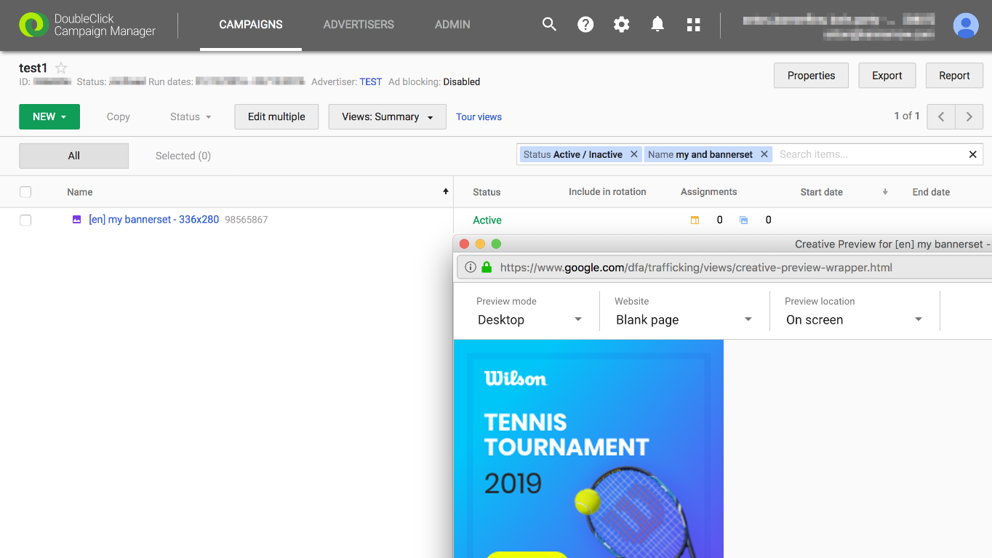Click the Active status cell
Screen dimensions: 992x558
point(487,220)
